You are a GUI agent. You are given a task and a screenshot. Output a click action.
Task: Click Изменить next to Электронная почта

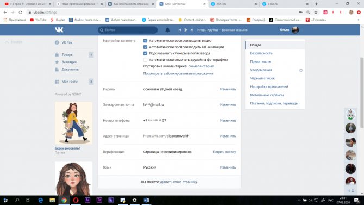point(228,105)
